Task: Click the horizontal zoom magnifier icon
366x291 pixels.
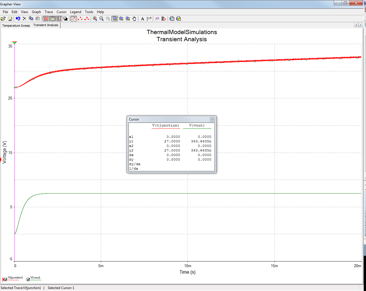Action: click(x=121, y=19)
